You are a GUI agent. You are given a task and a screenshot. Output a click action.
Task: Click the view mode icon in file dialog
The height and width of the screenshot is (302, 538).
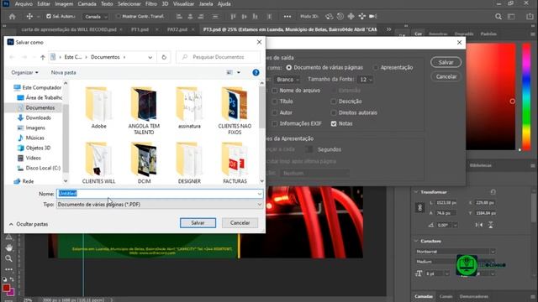pyautogui.click(x=229, y=73)
